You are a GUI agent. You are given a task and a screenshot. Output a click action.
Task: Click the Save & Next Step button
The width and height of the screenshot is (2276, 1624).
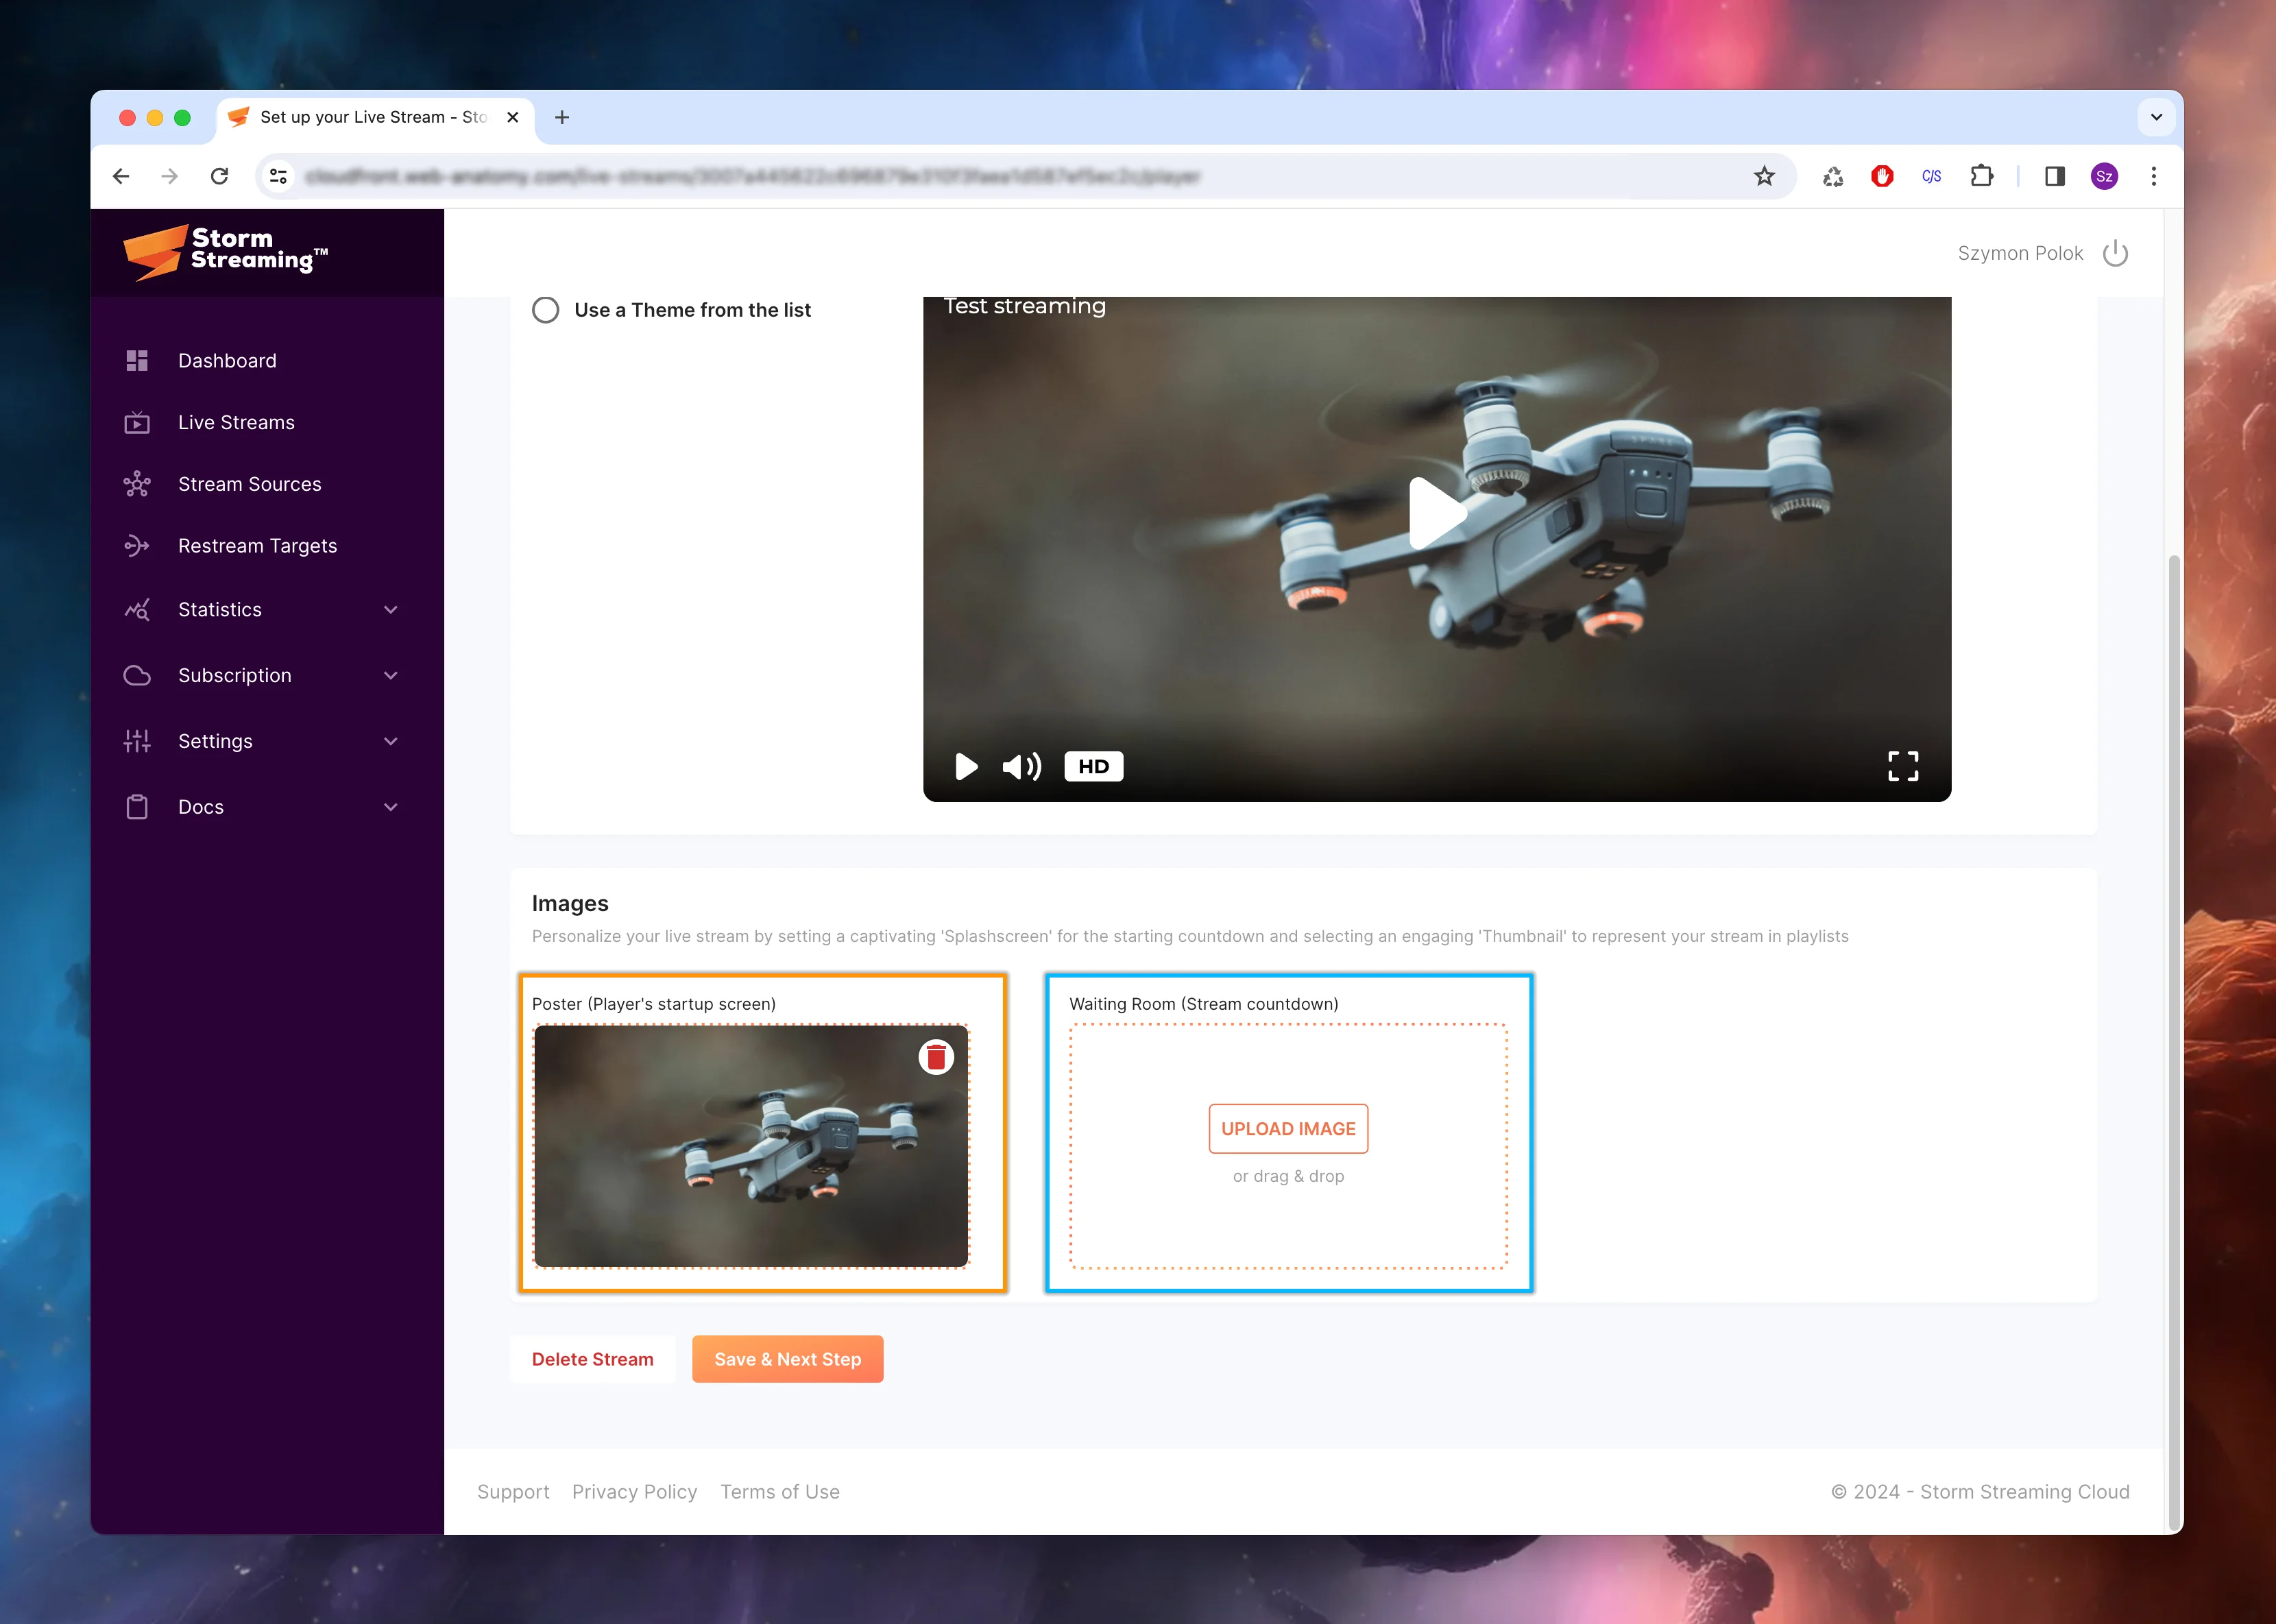tap(787, 1359)
